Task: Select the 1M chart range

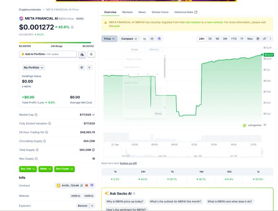Action: (x=217, y=39)
